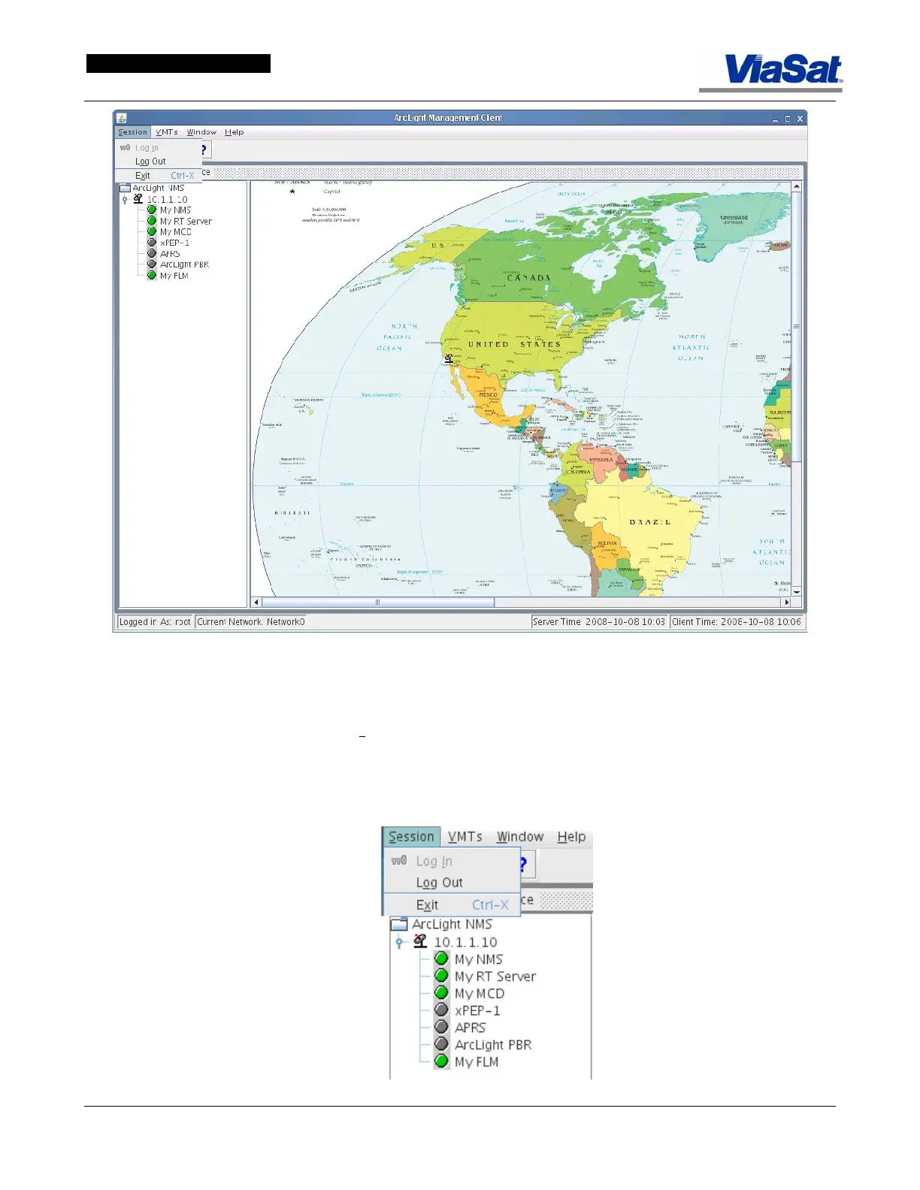Click the 'Logged in As: root' status field
The width and height of the screenshot is (920, 1190).
tap(155, 622)
